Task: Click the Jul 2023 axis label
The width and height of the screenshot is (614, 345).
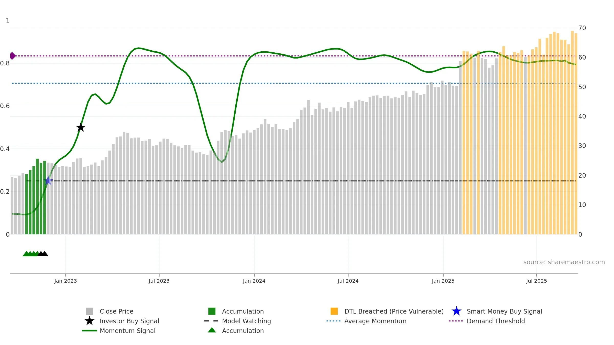Action: [x=159, y=281]
